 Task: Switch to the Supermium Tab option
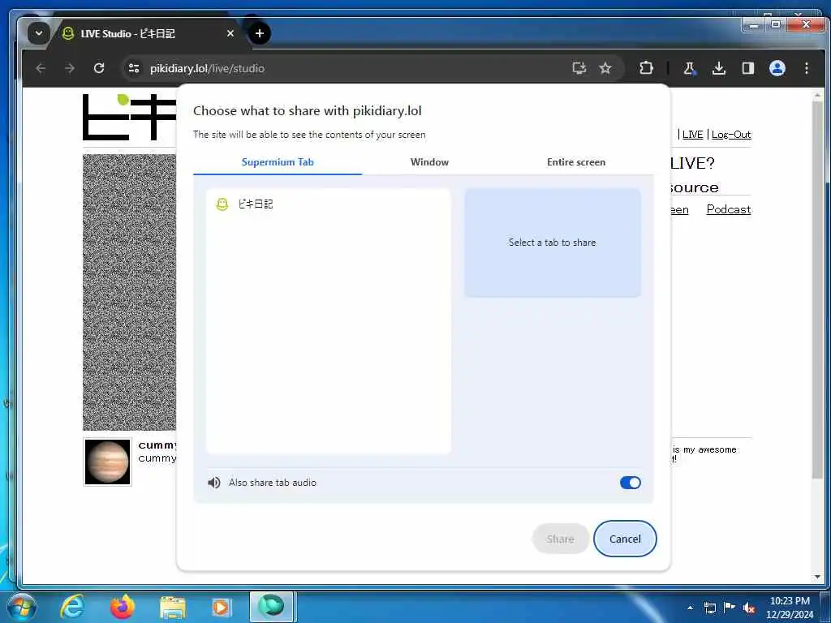click(x=278, y=162)
